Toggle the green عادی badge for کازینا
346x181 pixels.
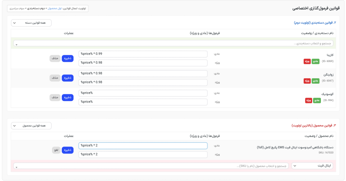pos(316,61)
